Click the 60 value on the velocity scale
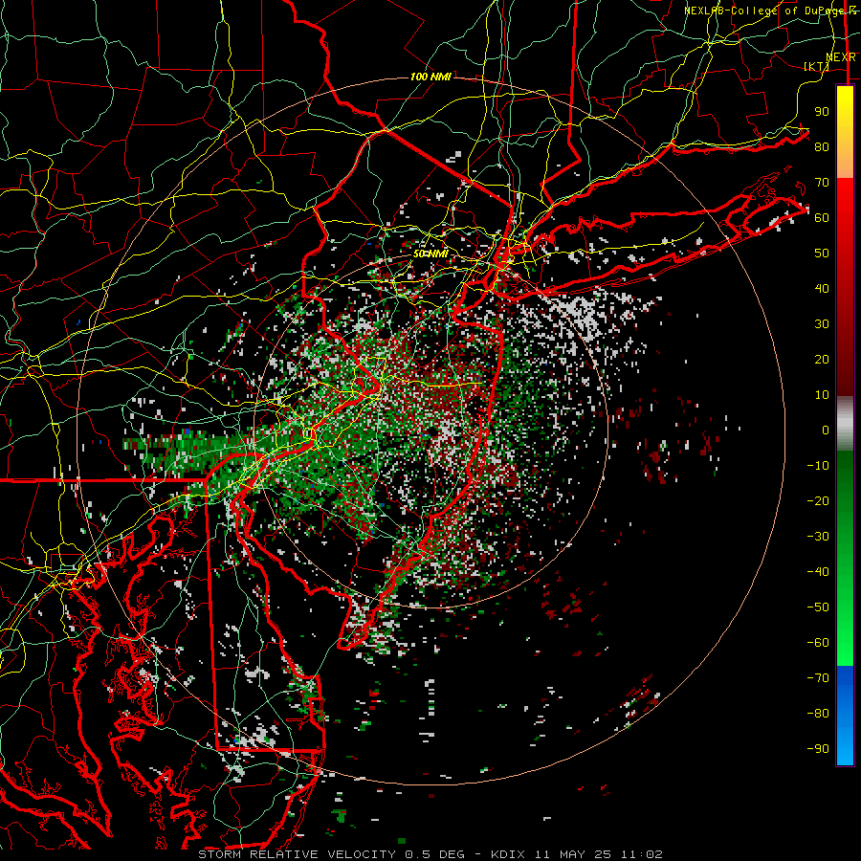The height and width of the screenshot is (861, 861). pos(822,217)
